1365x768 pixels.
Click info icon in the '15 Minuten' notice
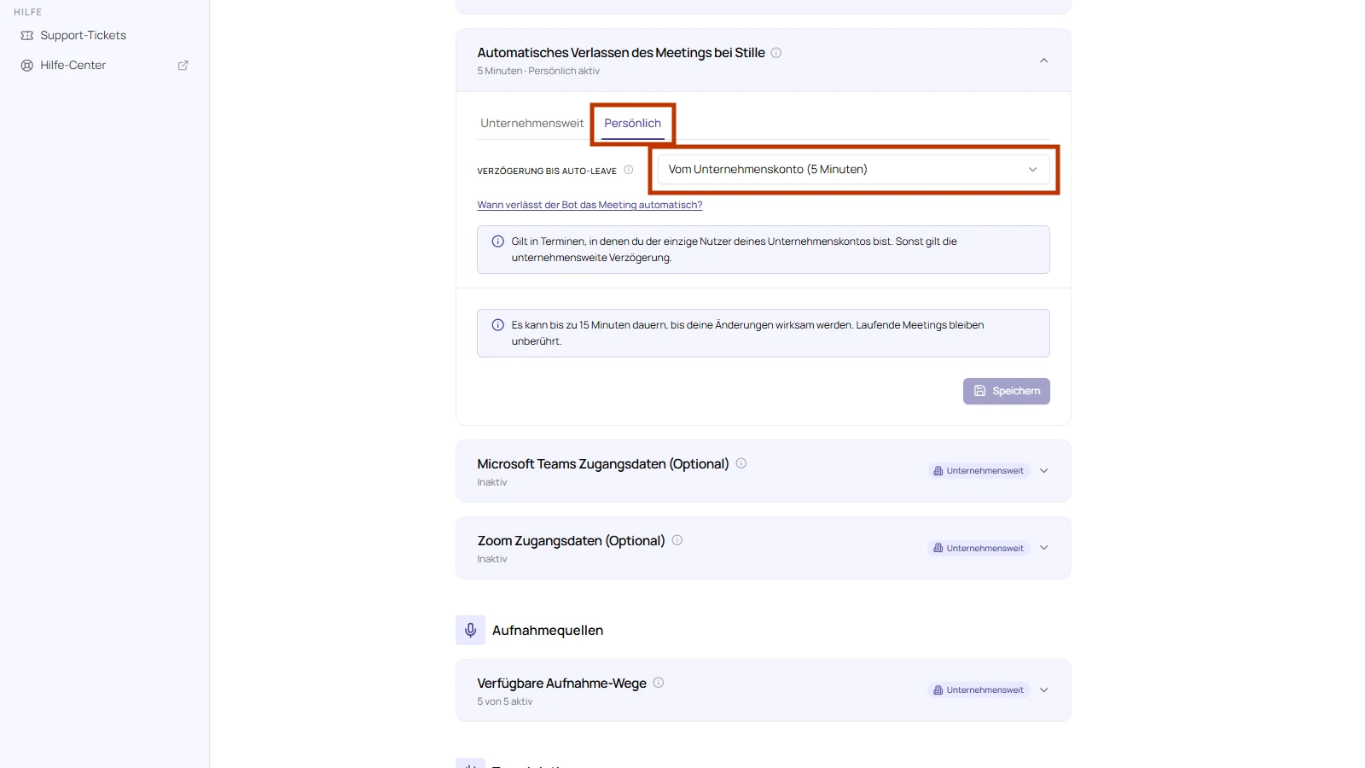pyautogui.click(x=498, y=325)
